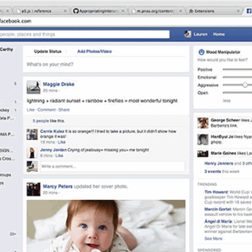
Task: Adjust the Open mood slider
Action: click(238, 93)
